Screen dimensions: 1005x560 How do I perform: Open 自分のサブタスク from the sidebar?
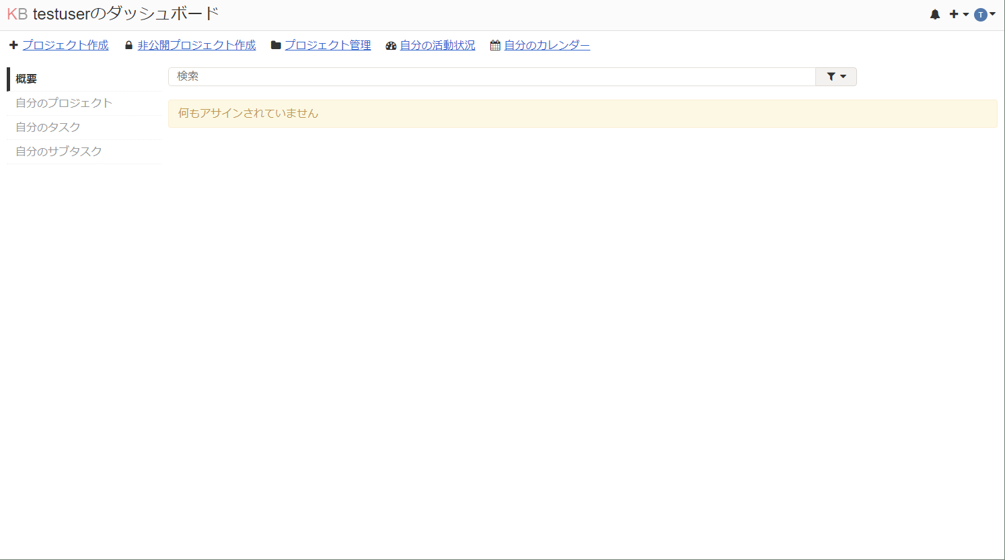point(59,151)
